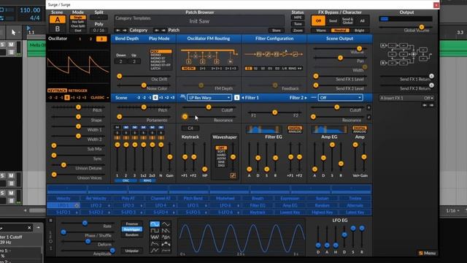The height and width of the screenshot is (263, 467).
Task: Open the LFO 4 dropdown arrow
Action: [x=174, y=205]
